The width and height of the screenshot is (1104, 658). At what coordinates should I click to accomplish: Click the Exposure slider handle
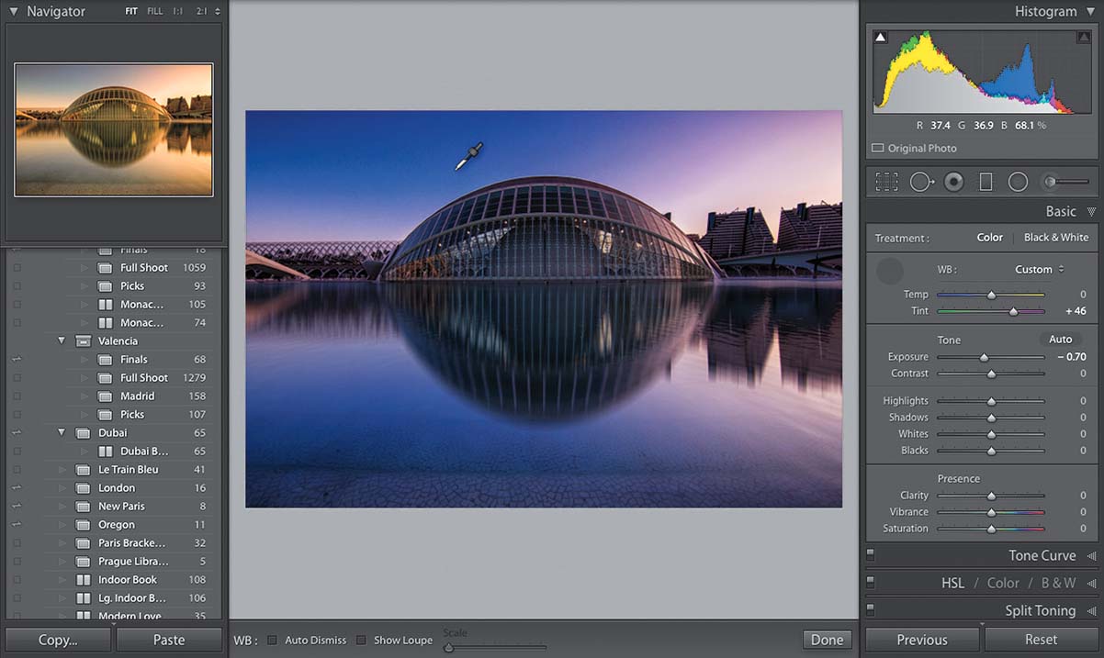pyautogui.click(x=984, y=357)
